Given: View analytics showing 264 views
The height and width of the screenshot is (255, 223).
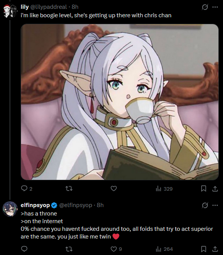Looking at the screenshot, I should [164, 249].
